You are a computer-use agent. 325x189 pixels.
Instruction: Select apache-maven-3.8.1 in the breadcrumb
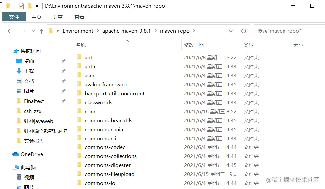126,31
